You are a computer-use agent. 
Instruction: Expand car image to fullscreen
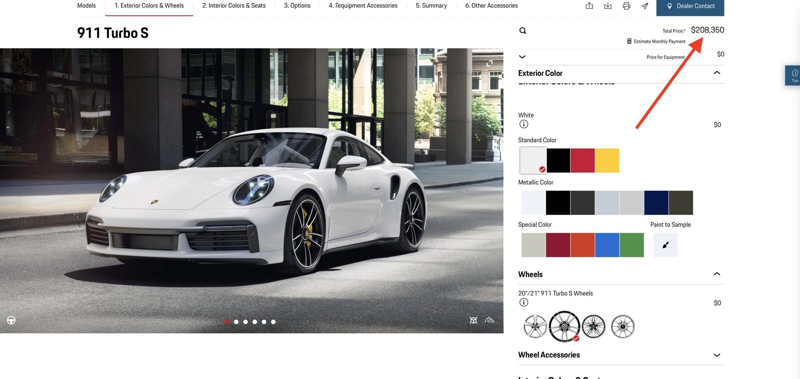(x=489, y=63)
